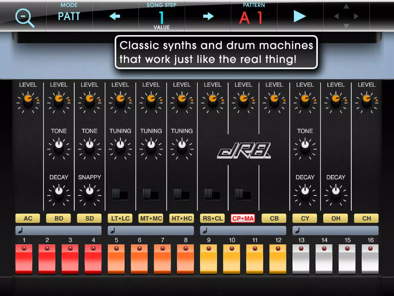Toggle the RS•CL rimshot/claves switch
The image size is (394, 296).
[x=212, y=194]
